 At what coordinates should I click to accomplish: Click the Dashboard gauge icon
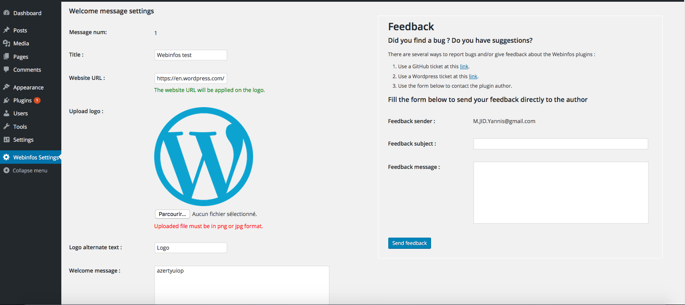tap(6, 13)
